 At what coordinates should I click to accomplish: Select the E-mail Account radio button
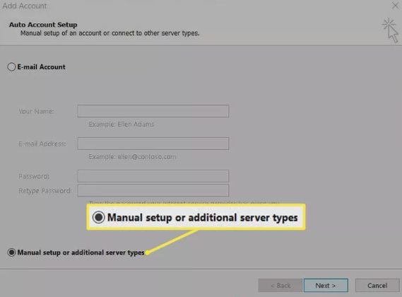tap(11, 67)
